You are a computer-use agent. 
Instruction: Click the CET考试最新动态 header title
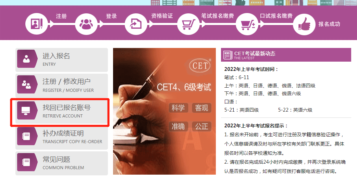(x=255, y=53)
